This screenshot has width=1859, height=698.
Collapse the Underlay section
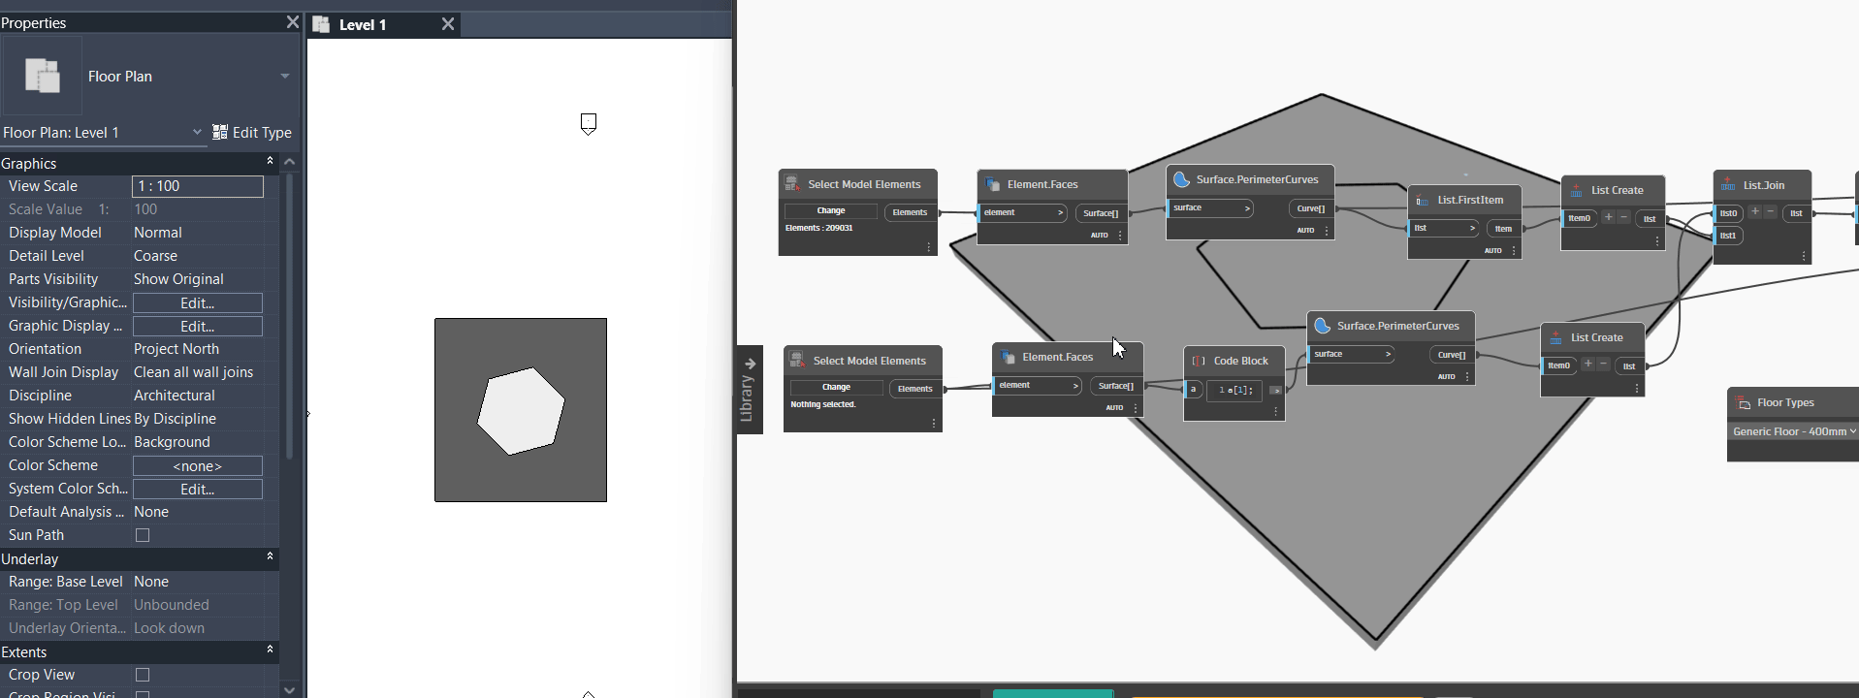point(270,556)
